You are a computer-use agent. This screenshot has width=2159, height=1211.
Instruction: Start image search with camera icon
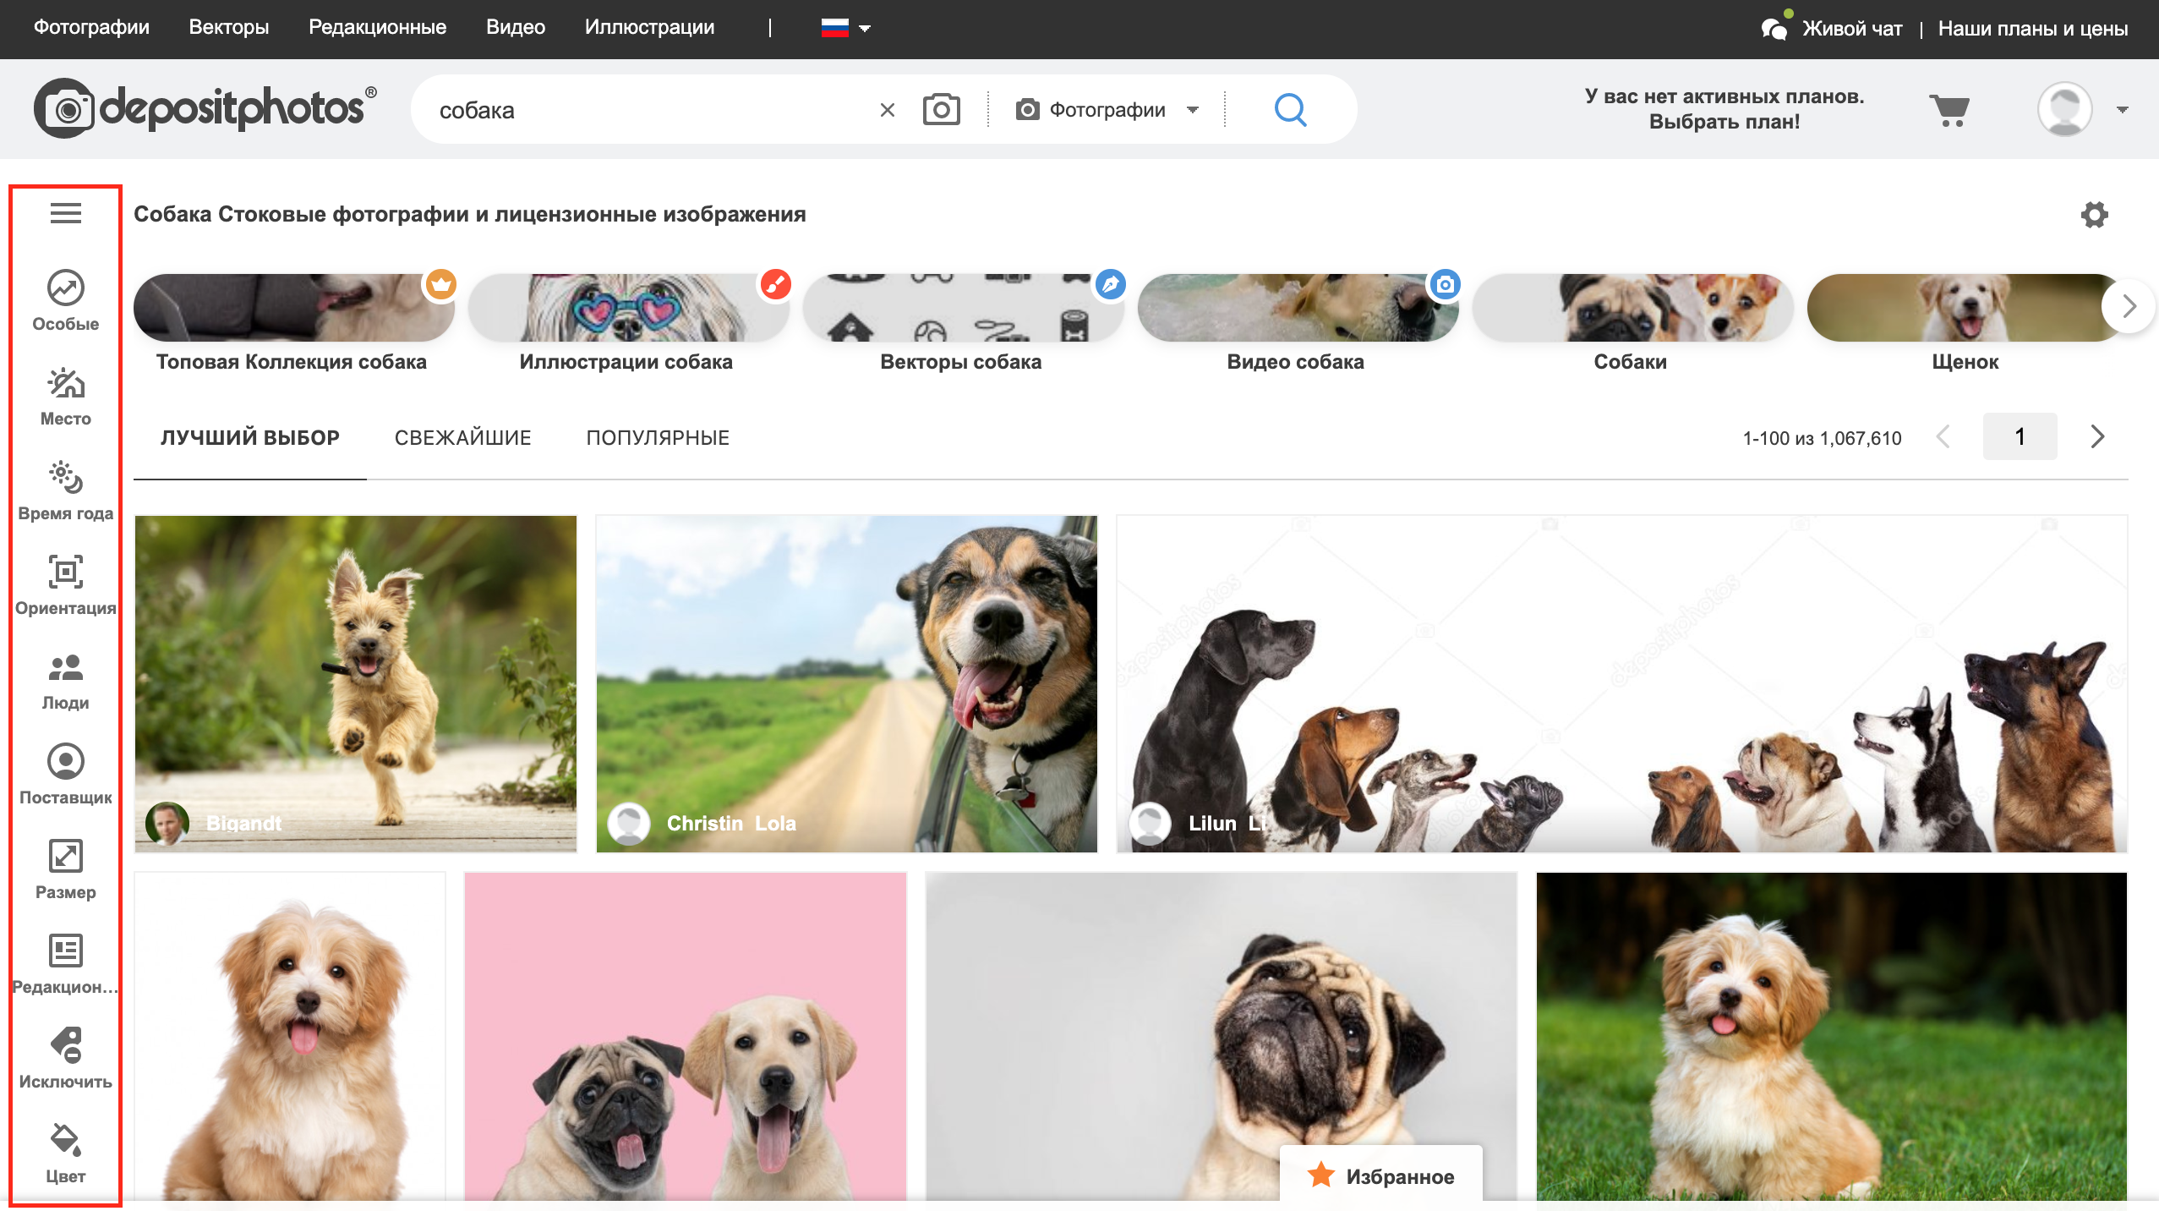[941, 109]
